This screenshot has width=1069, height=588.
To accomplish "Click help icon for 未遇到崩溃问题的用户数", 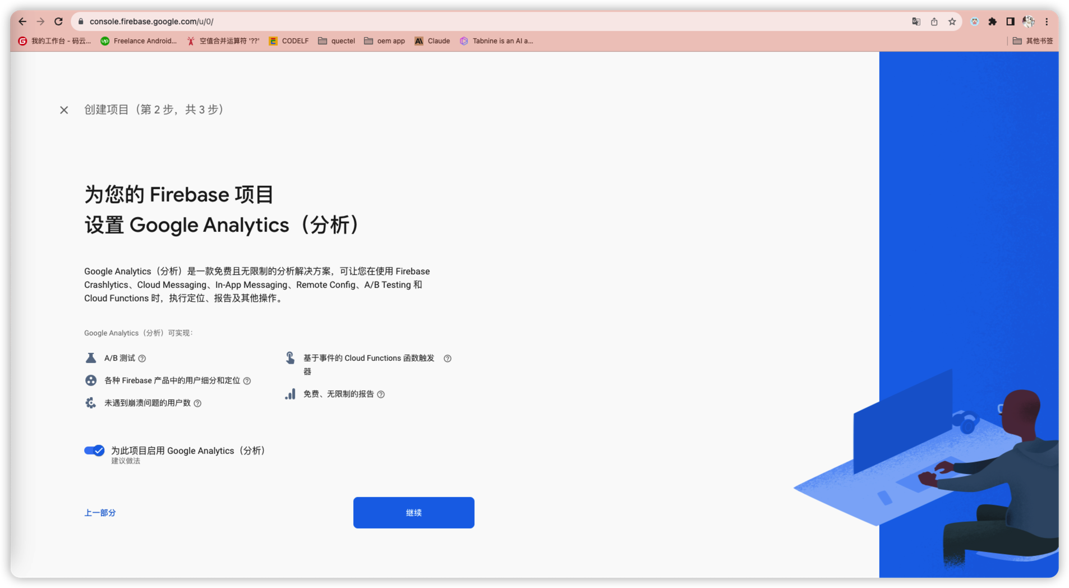I will coord(197,403).
